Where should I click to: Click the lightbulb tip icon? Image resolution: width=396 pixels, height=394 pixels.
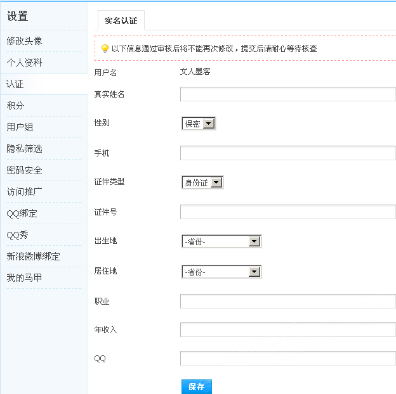coord(105,49)
